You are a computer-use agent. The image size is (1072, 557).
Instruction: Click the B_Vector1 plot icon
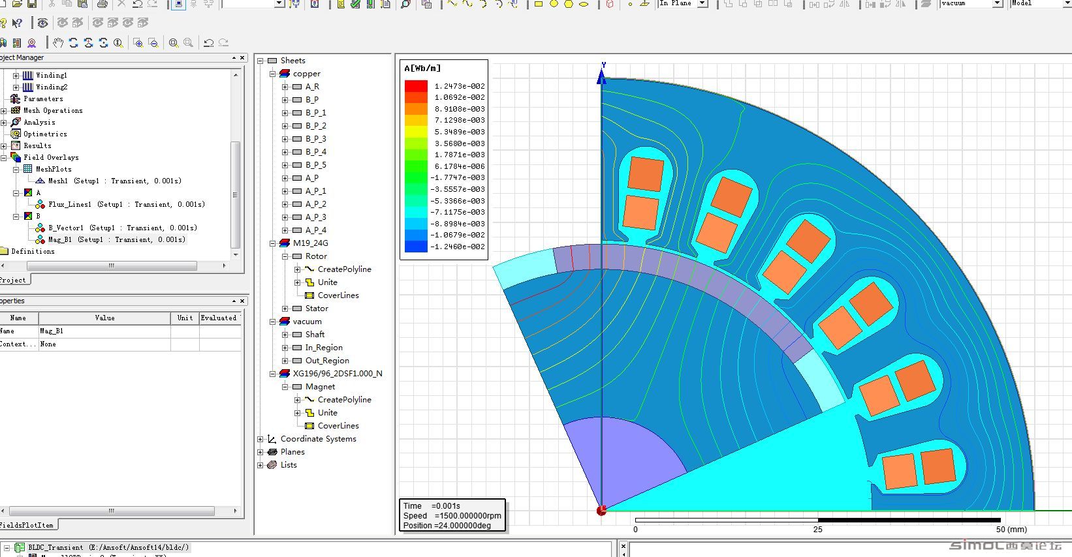(x=40, y=228)
